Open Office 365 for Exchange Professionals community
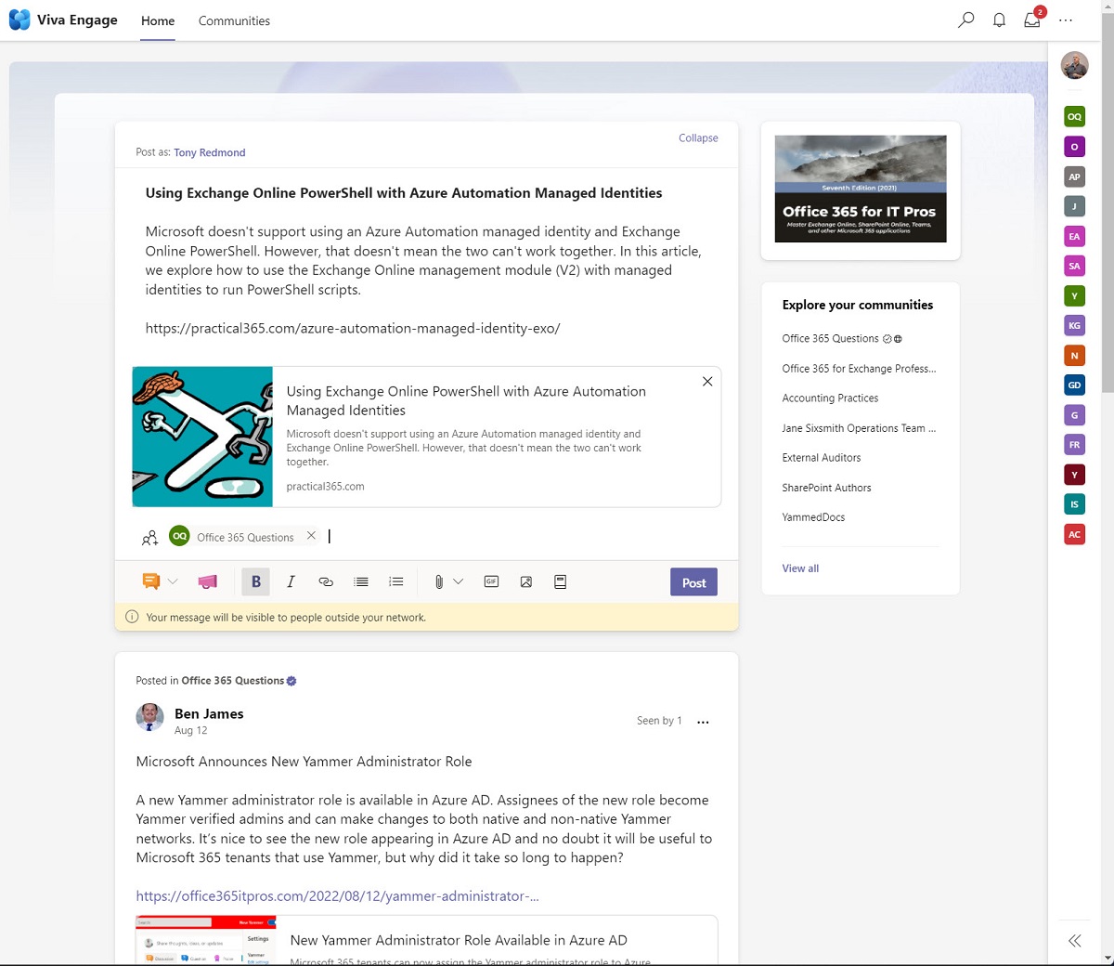 point(859,369)
